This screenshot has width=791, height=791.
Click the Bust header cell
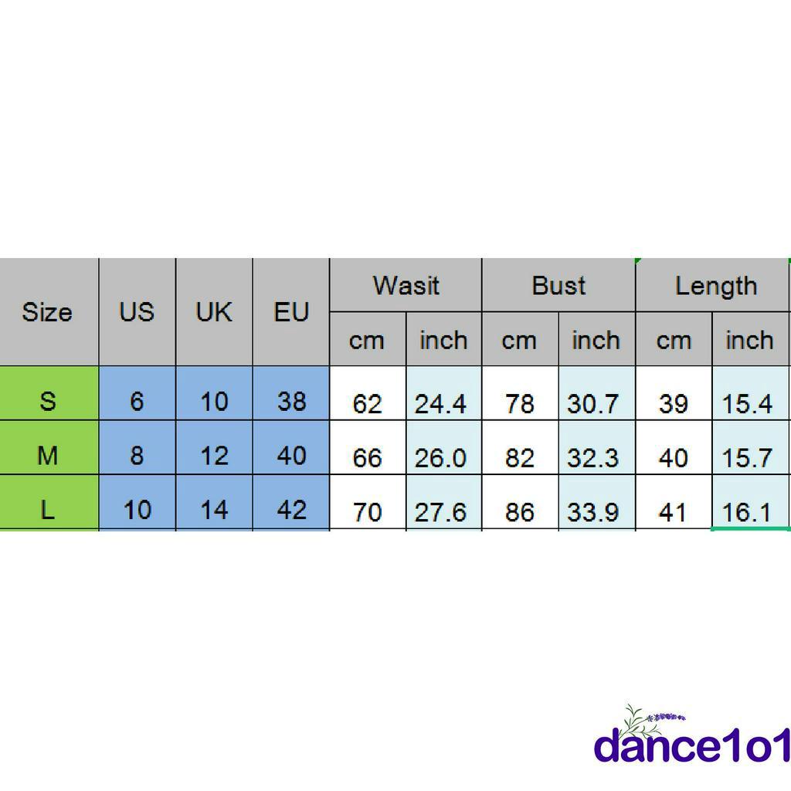point(558,286)
